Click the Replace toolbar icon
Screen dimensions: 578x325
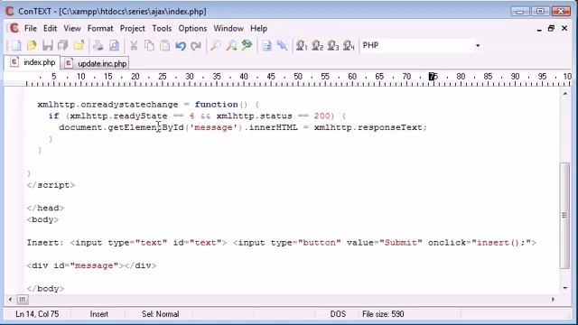(x=247, y=45)
